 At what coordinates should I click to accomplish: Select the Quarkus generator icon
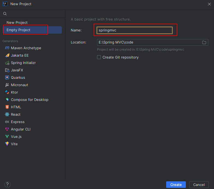tap(7, 78)
